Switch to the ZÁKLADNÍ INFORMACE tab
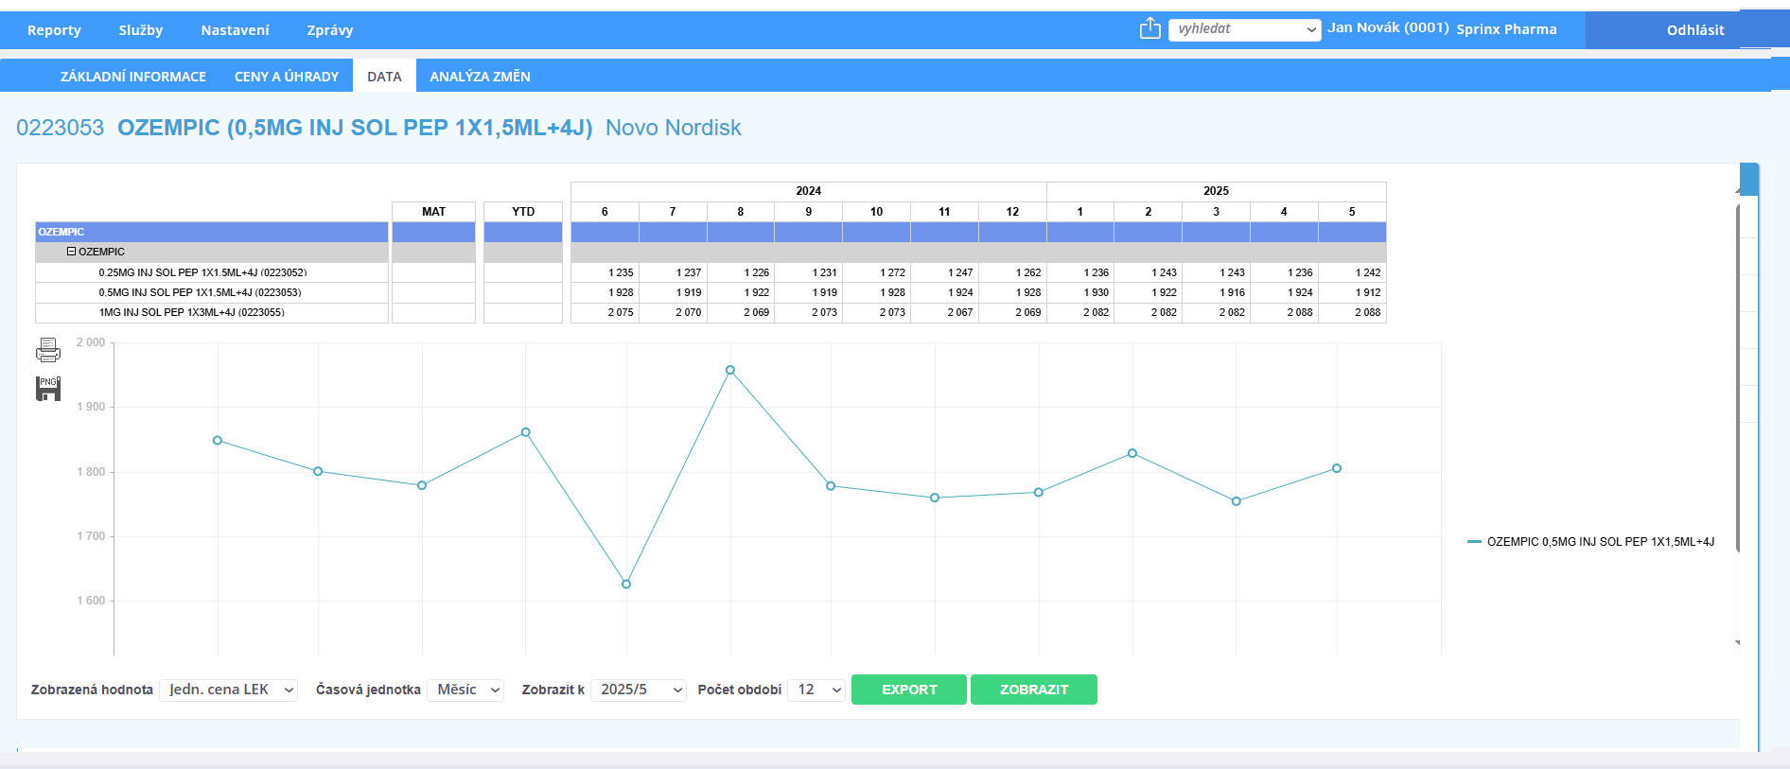Image resolution: width=1790 pixels, height=769 pixels. (x=133, y=76)
